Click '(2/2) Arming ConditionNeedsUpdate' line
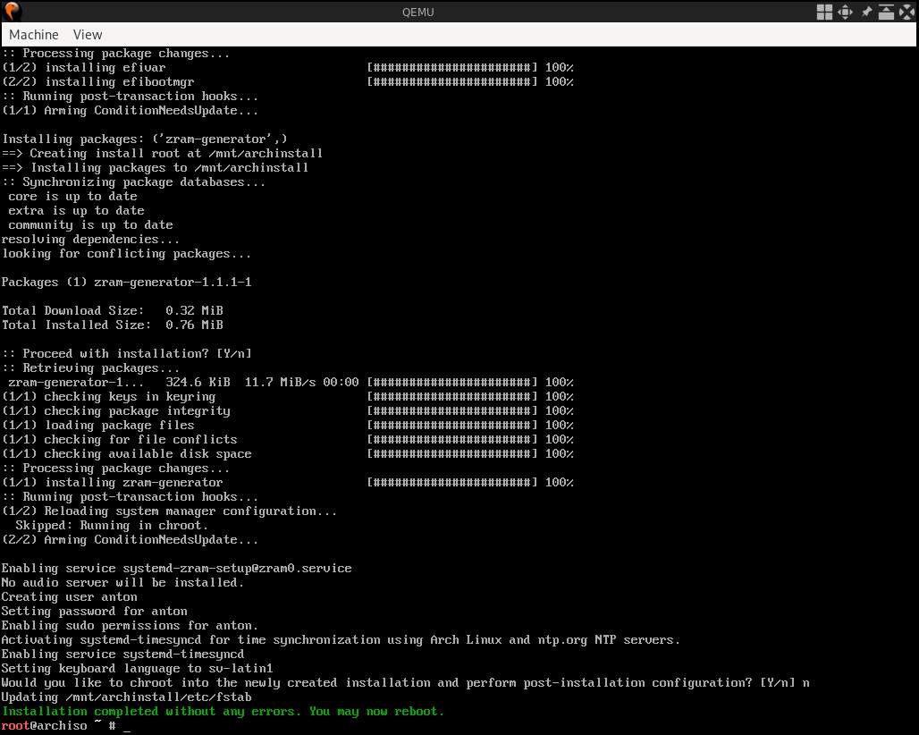919x735 pixels. pyautogui.click(x=131, y=540)
